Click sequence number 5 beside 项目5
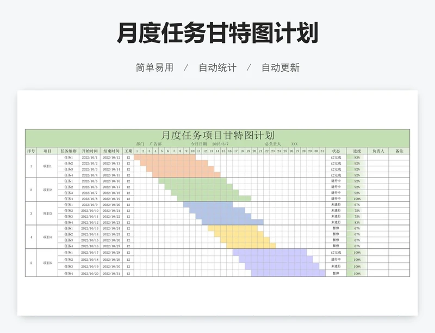 coord(31,262)
